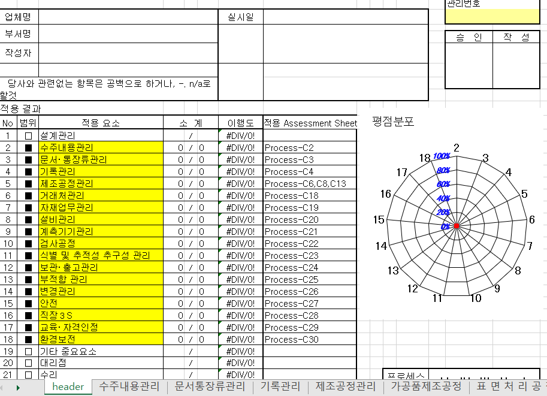Open the 문서통장류관리 sheet tab

[x=210, y=386]
